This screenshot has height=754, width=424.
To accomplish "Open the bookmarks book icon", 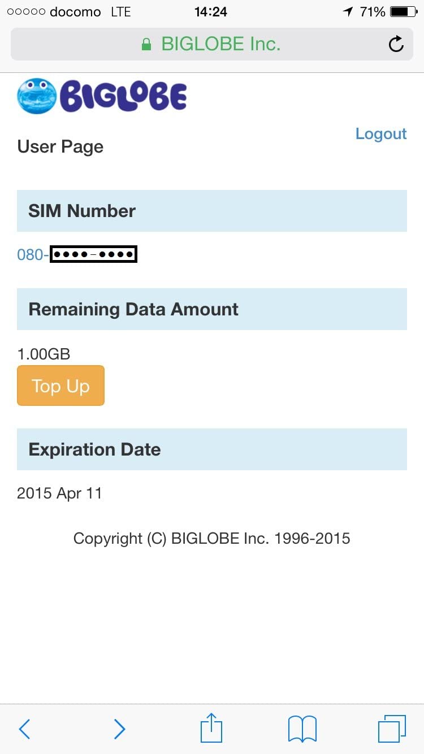I will tap(302, 729).
